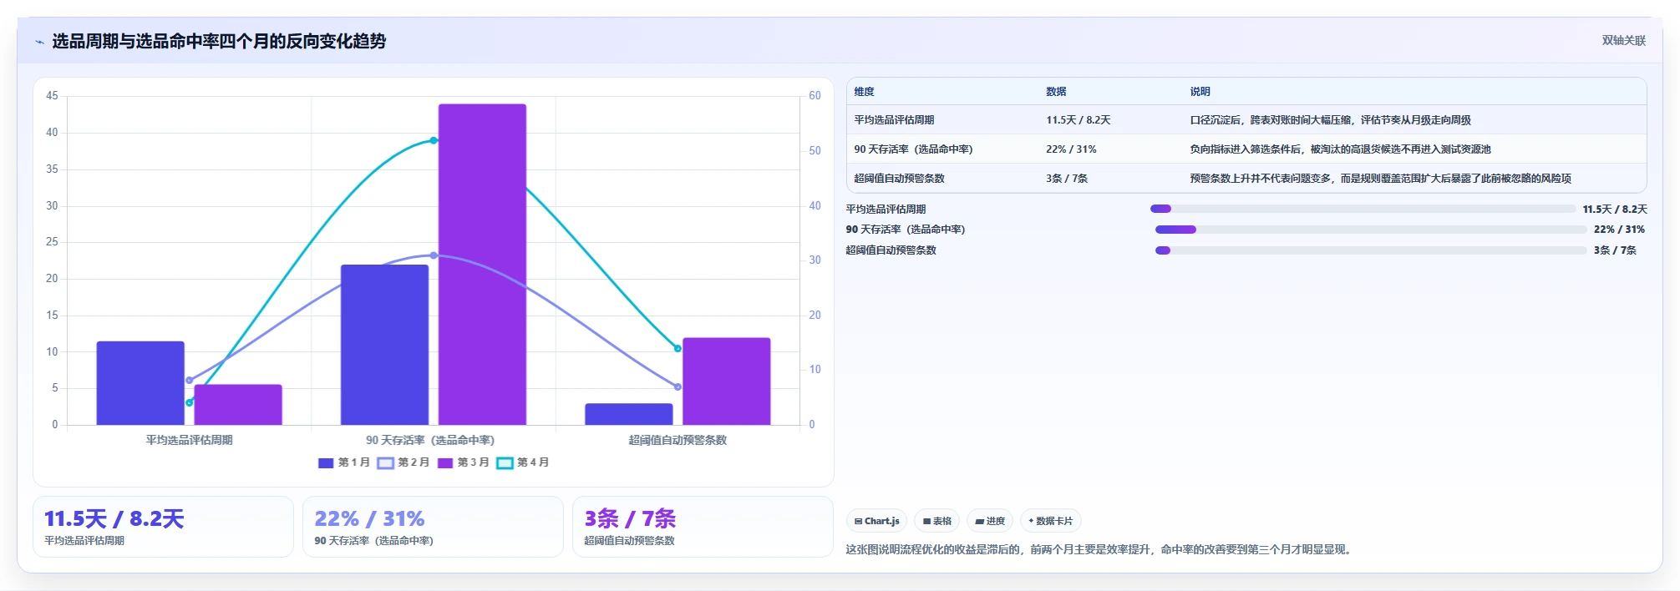Click left axis tick 45

pos(52,96)
